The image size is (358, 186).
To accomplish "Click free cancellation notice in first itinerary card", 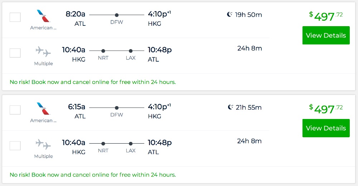I will tap(93, 82).
